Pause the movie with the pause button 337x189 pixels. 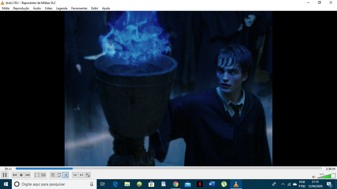pyautogui.click(x=4, y=175)
